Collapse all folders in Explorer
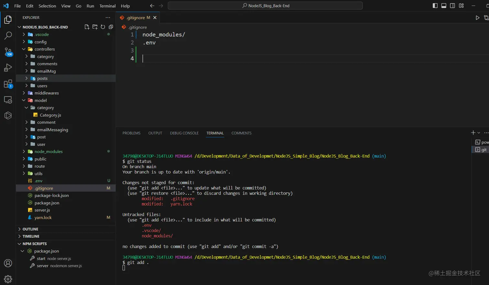Image resolution: width=489 pixels, height=285 pixels. coord(111,27)
